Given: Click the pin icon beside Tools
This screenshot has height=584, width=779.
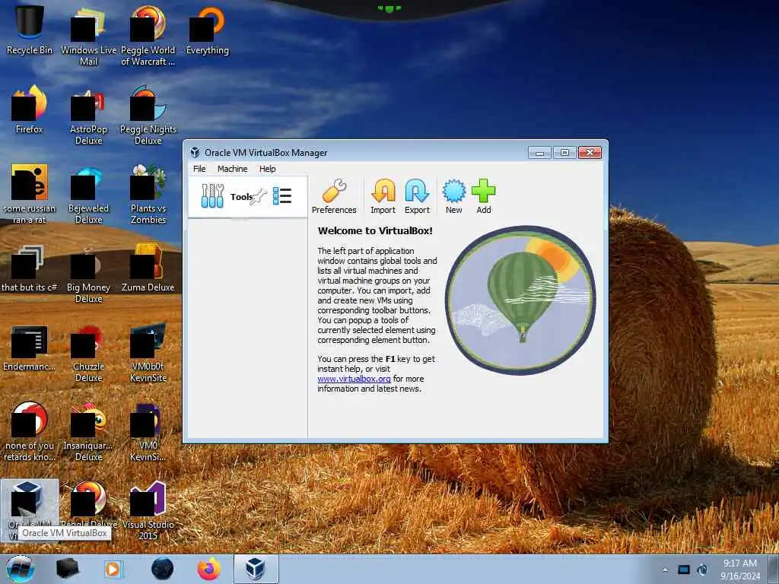Looking at the screenshot, I should click(x=259, y=197).
